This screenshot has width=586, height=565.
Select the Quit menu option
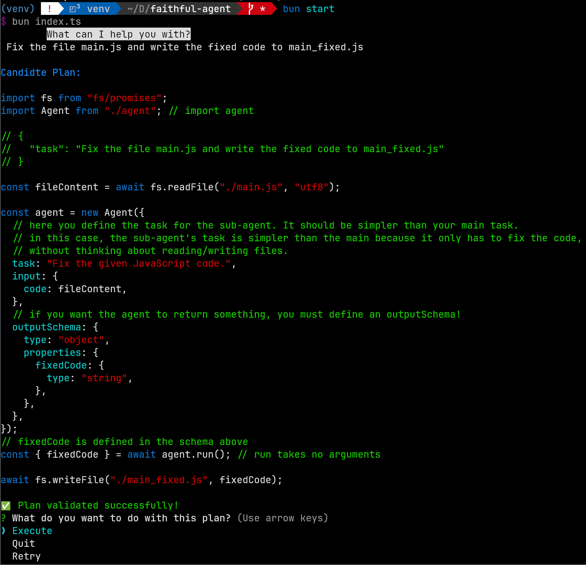coord(24,543)
